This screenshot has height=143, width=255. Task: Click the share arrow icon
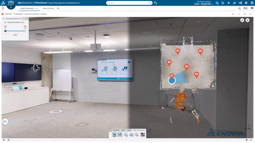(235, 3)
